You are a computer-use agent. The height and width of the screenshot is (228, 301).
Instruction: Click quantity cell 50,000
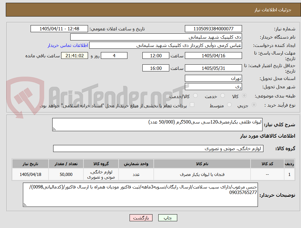(66, 174)
